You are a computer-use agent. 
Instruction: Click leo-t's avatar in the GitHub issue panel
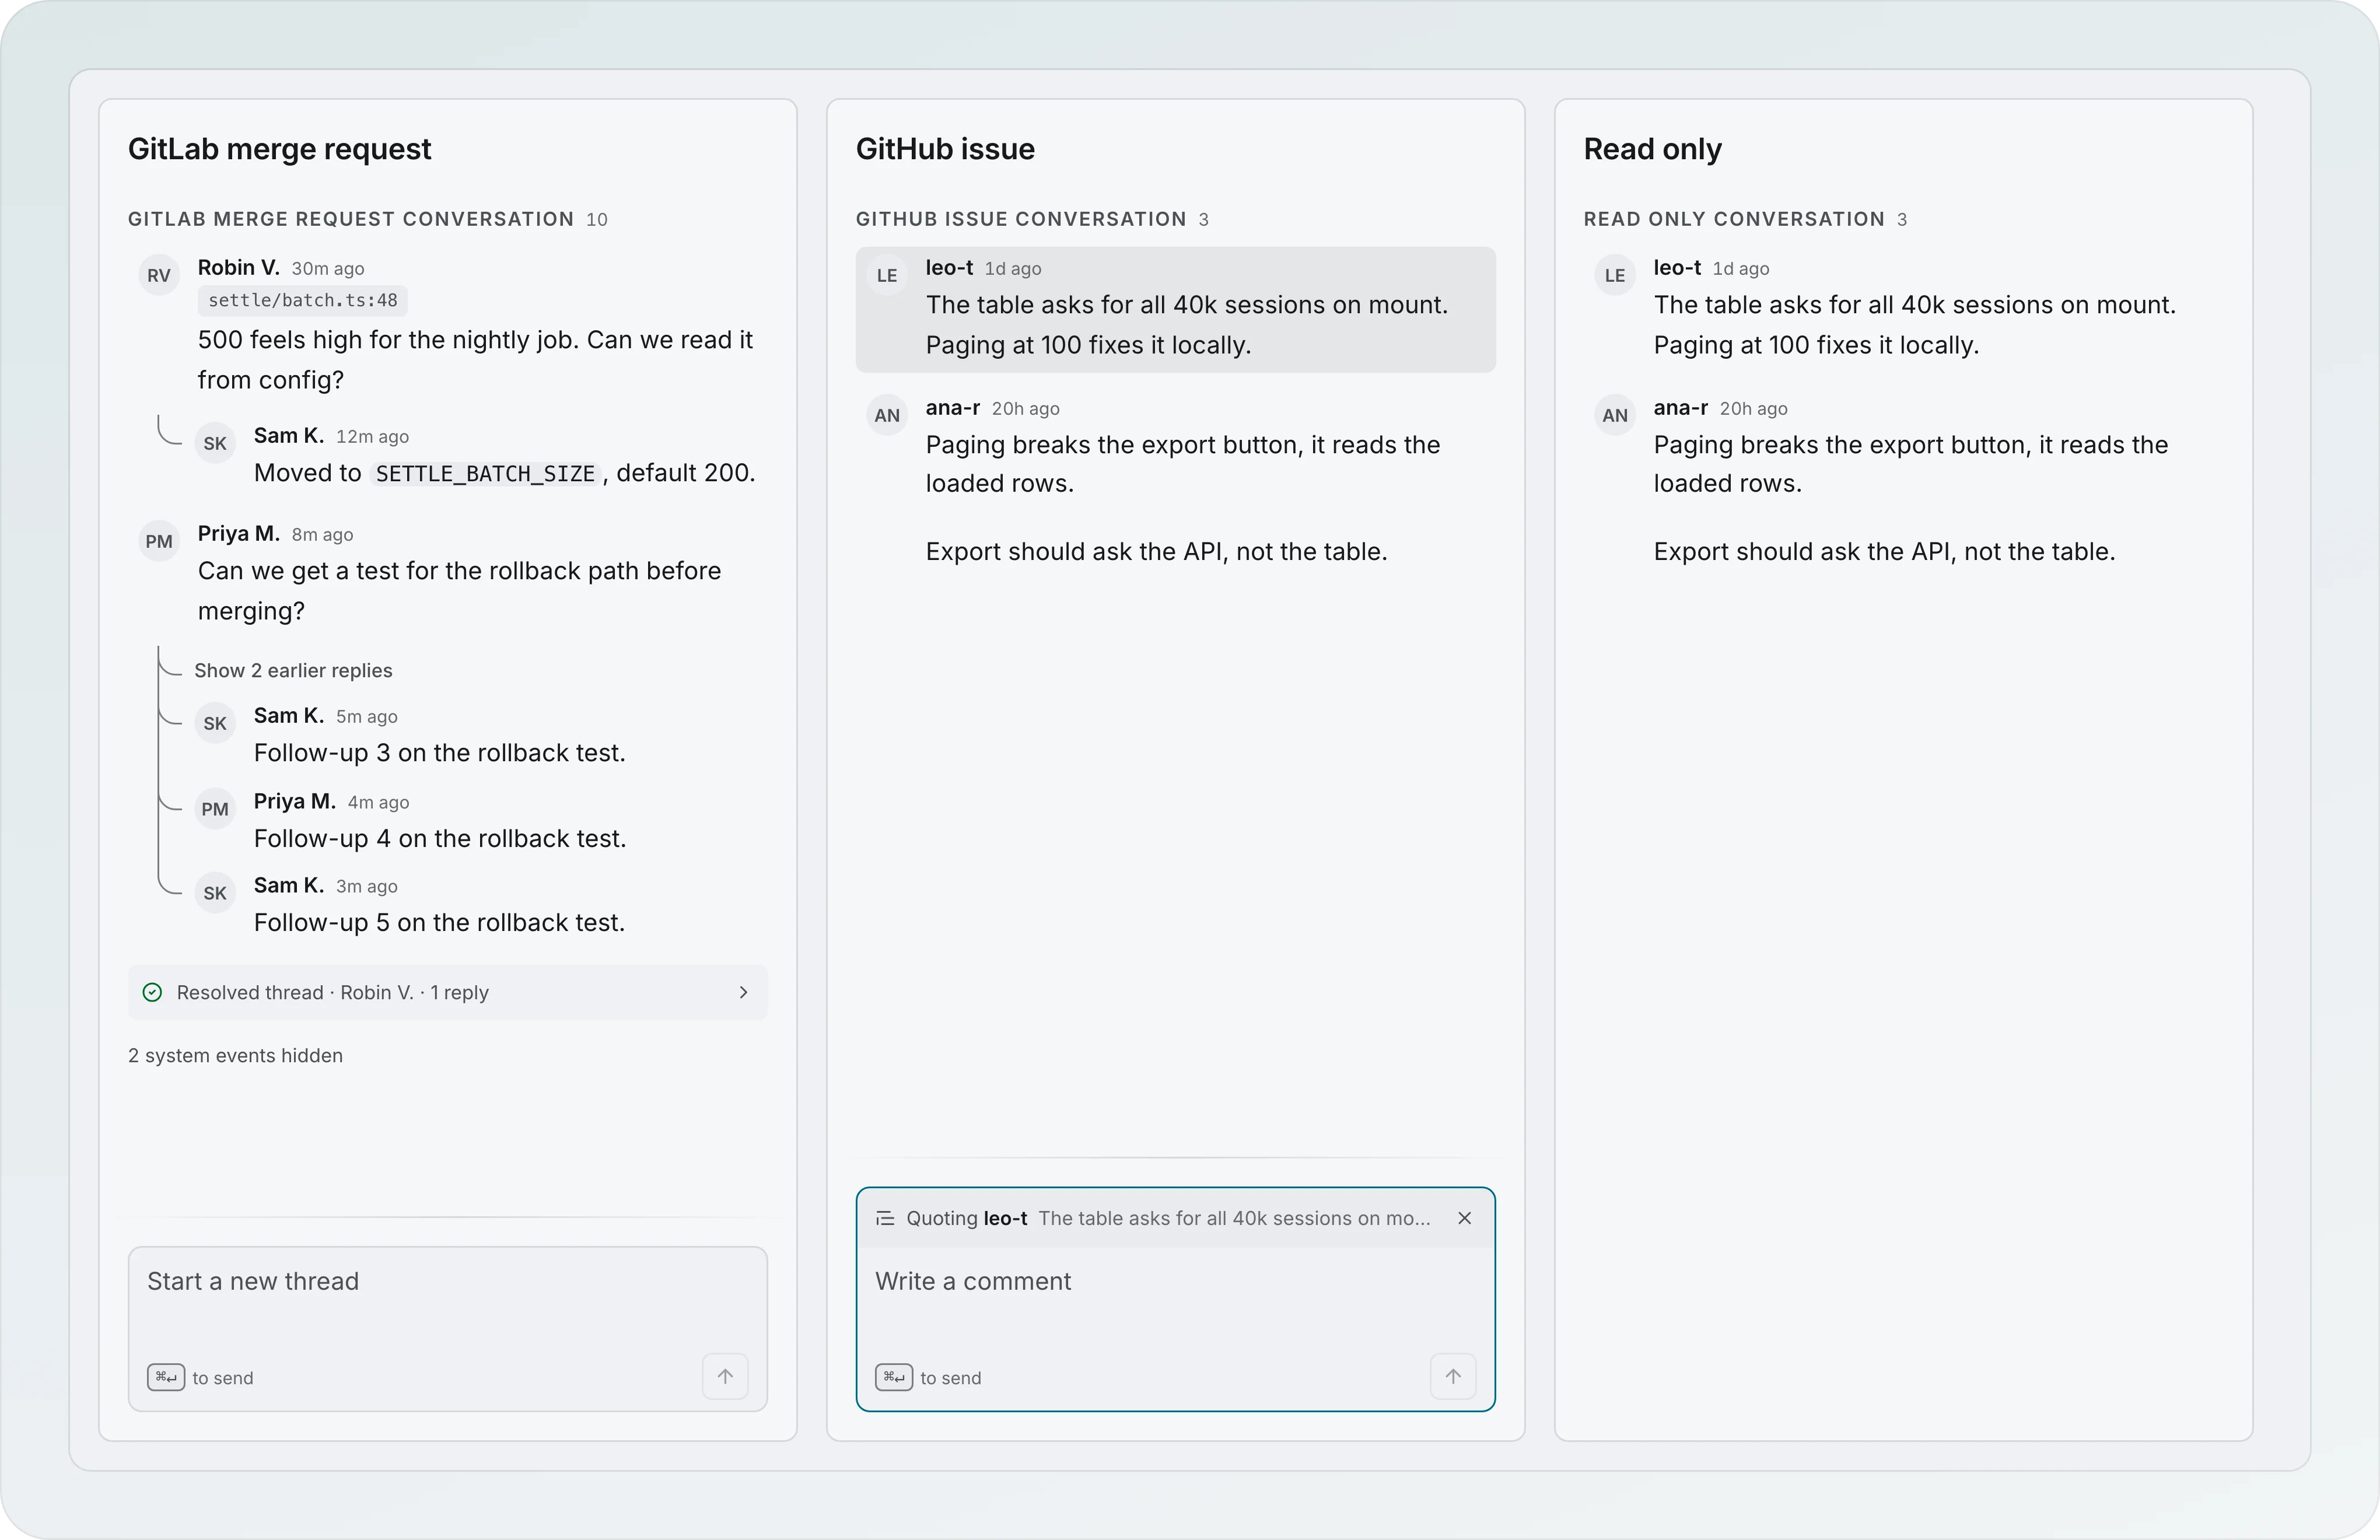pyautogui.click(x=887, y=275)
